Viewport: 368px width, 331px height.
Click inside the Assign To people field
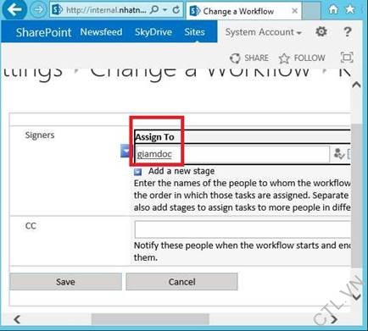click(231, 154)
